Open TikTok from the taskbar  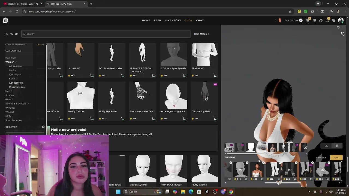pos(207,192)
